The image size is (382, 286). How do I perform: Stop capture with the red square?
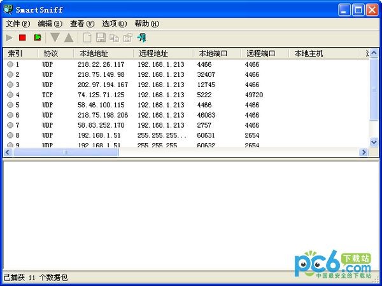pos(22,37)
